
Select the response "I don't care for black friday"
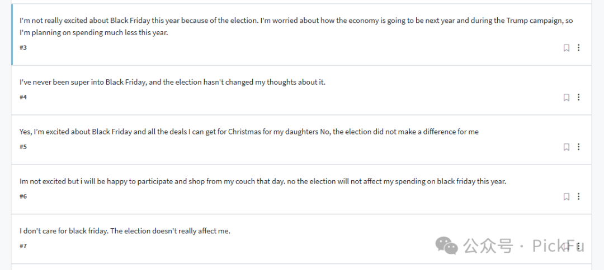pyautogui.click(x=301, y=239)
